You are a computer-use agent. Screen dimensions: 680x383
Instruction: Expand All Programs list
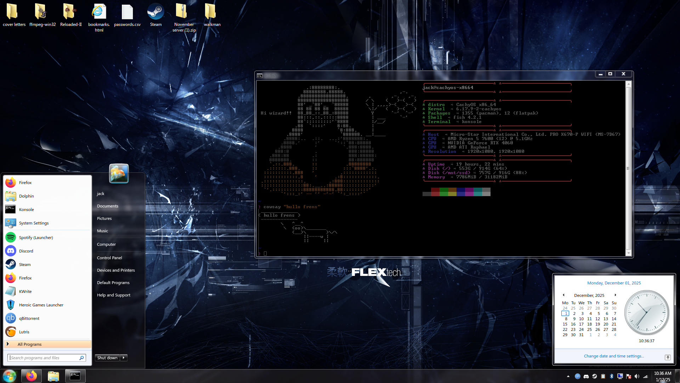pyautogui.click(x=30, y=344)
